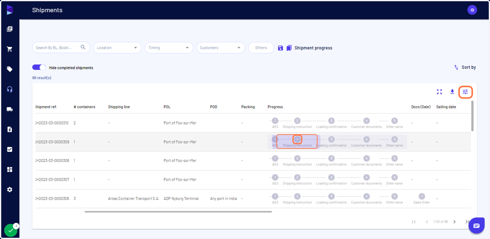Viewport: 490px width, 239px height.
Task: Open the invoice document sidebar icon
Action: [10, 129]
